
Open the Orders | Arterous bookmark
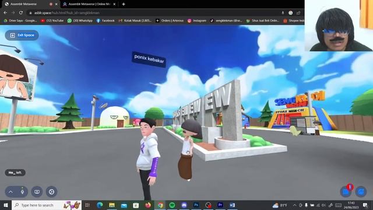[x=170, y=21]
